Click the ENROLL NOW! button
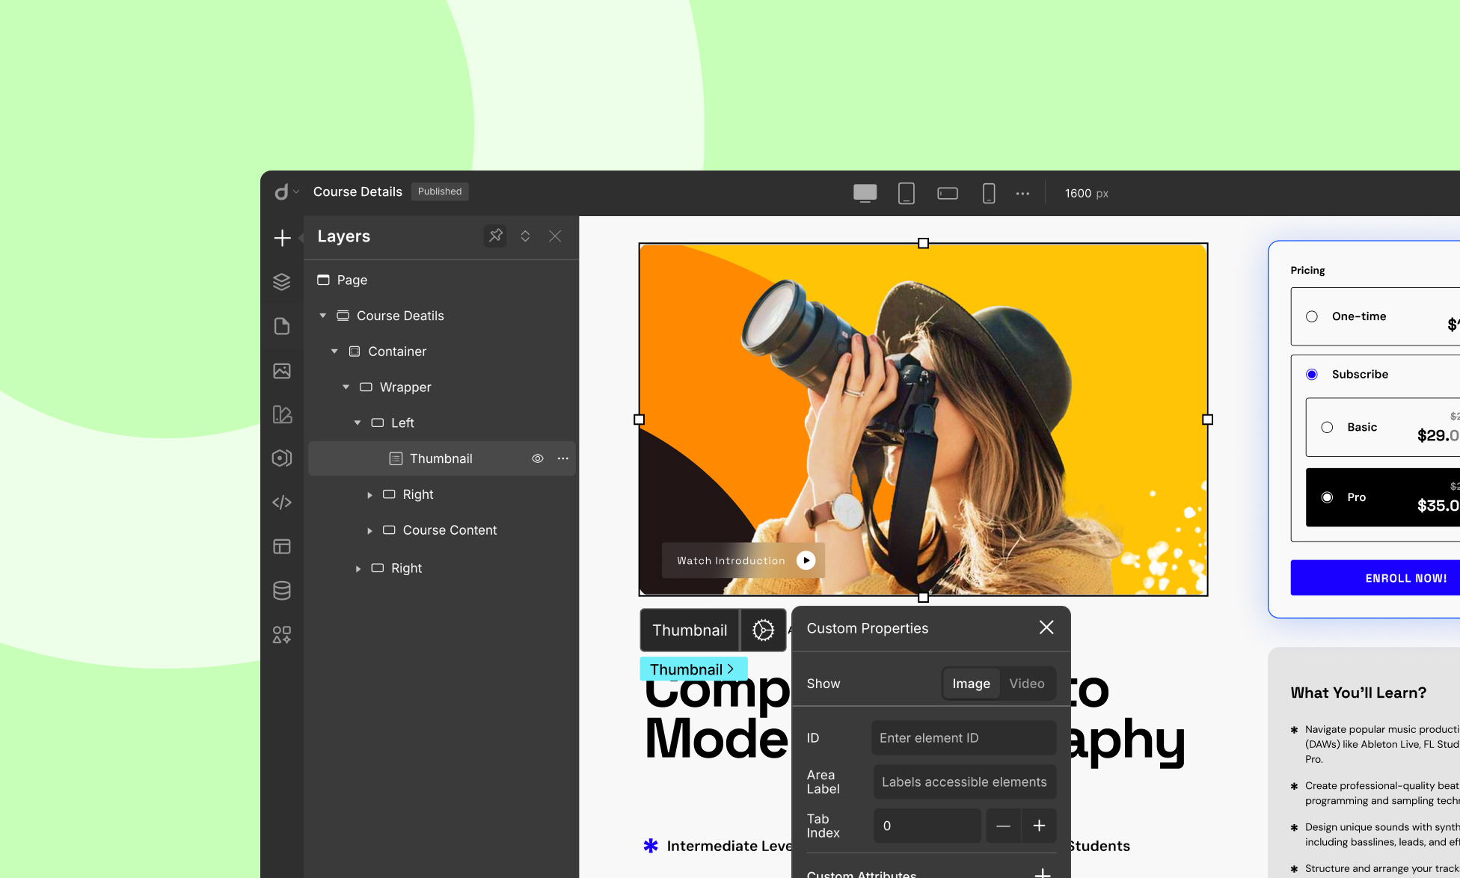The height and width of the screenshot is (878, 1460). pos(1375,578)
